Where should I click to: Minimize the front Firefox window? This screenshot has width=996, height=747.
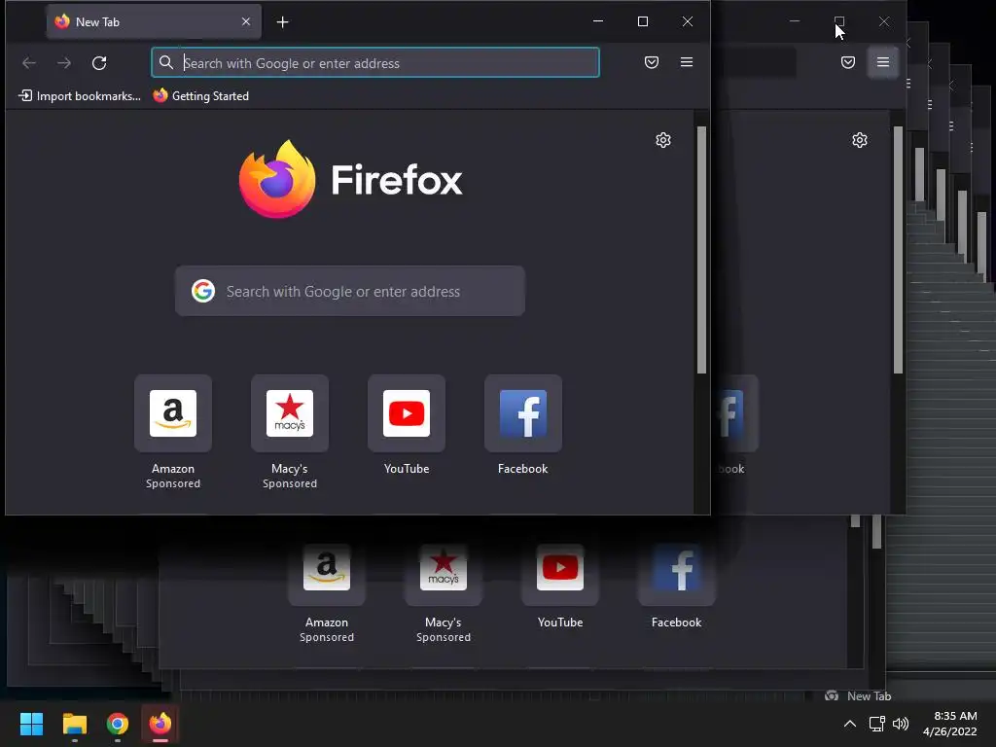click(x=598, y=21)
